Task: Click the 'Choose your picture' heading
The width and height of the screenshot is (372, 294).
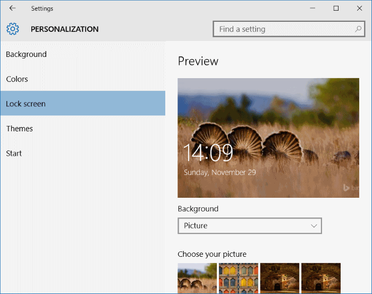Action: [x=212, y=254]
